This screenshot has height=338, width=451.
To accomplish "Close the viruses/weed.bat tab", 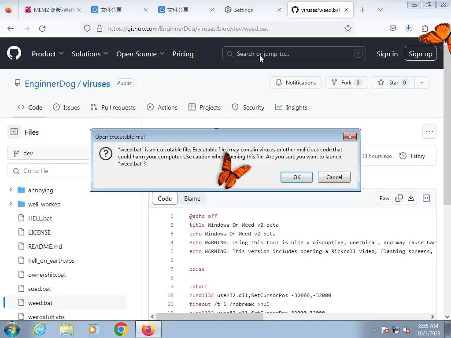I will coord(346,10).
